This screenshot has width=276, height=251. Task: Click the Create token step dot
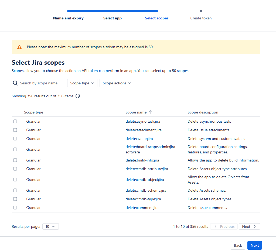tap(201, 11)
